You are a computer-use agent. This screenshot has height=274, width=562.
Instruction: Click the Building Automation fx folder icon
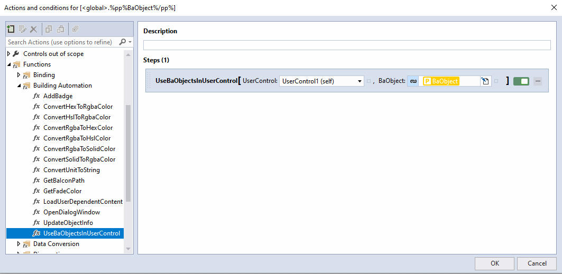pos(26,86)
